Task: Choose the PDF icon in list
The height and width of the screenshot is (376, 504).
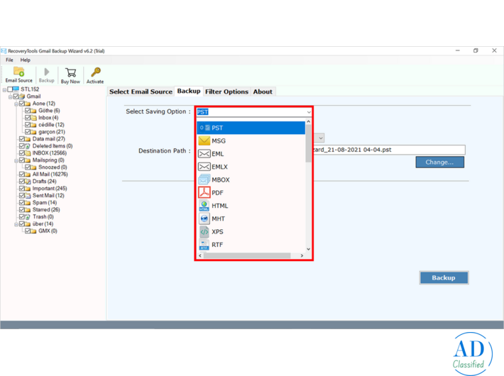Action: tap(204, 192)
